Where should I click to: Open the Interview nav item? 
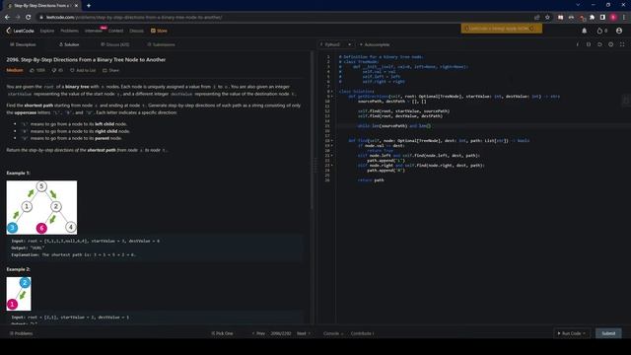94,31
